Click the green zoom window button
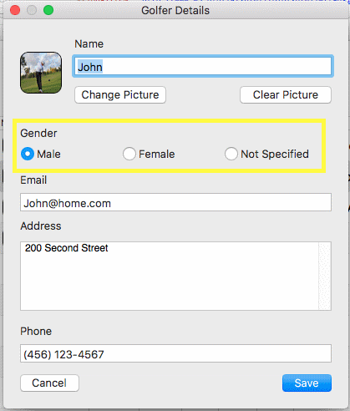This screenshot has width=350, height=411. (x=48, y=10)
